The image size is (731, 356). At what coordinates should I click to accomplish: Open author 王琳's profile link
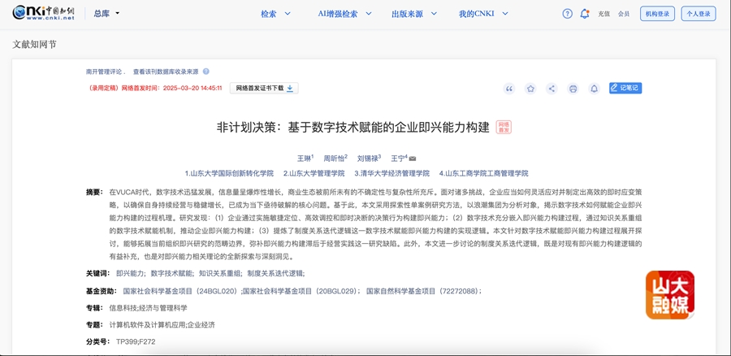click(x=304, y=158)
